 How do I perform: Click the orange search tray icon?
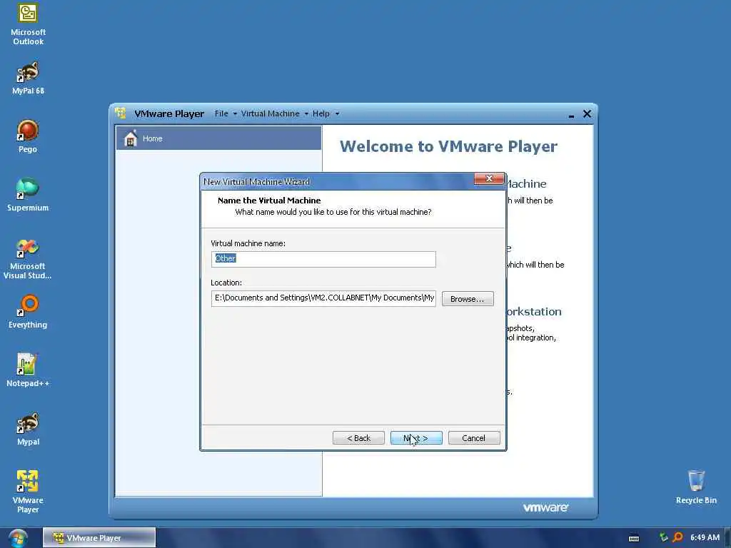pyautogui.click(x=678, y=537)
